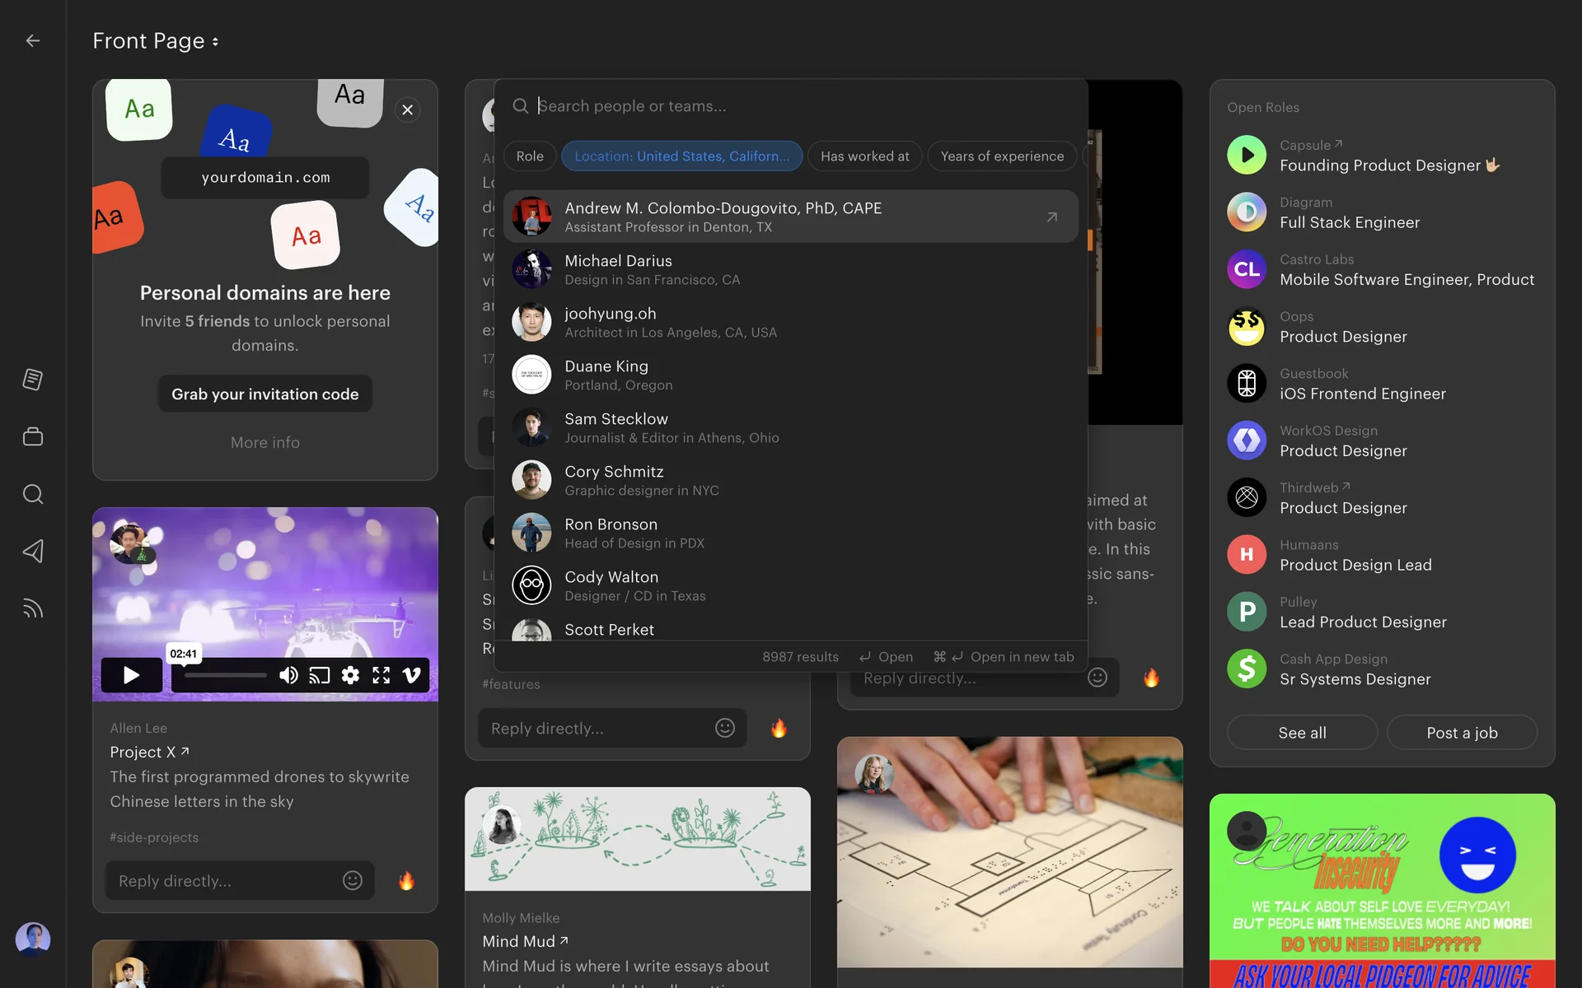The image size is (1582, 988).
Task: Open Years of experience filter
Action: 1002,156
